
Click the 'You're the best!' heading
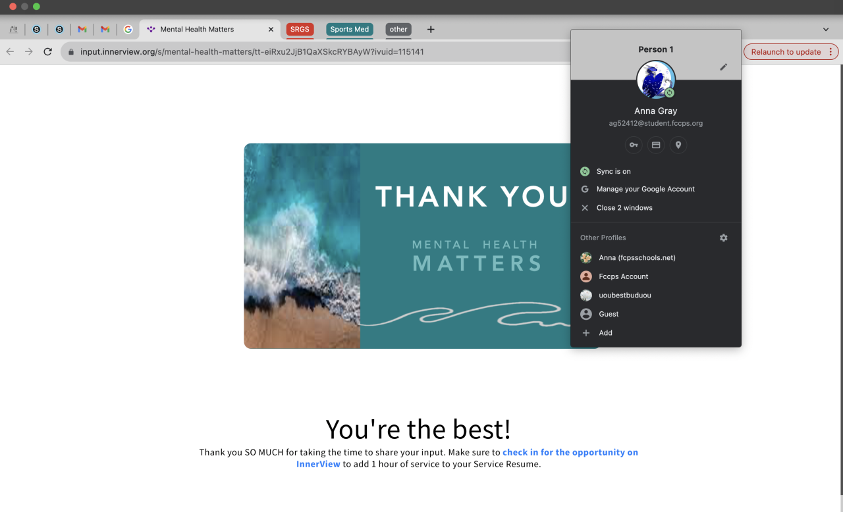[x=418, y=429]
